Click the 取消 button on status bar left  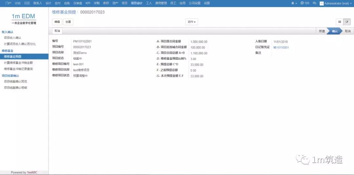tap(57, 31)
